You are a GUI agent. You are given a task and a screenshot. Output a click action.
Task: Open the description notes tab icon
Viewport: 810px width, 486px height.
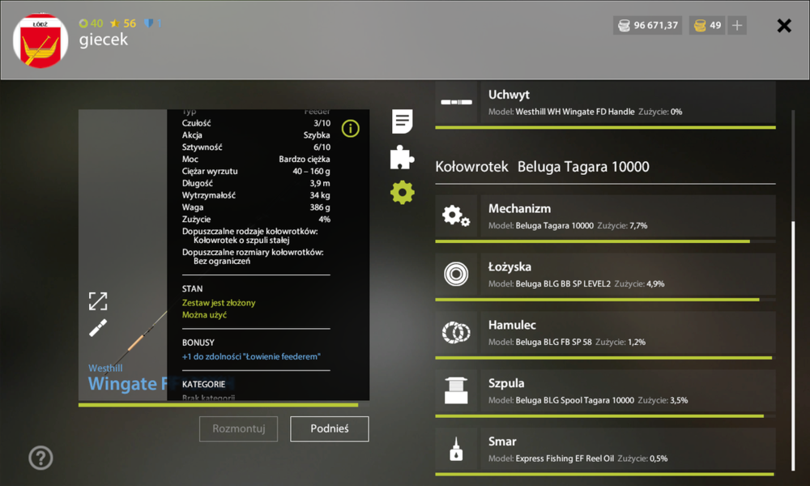tap(402, 122)
